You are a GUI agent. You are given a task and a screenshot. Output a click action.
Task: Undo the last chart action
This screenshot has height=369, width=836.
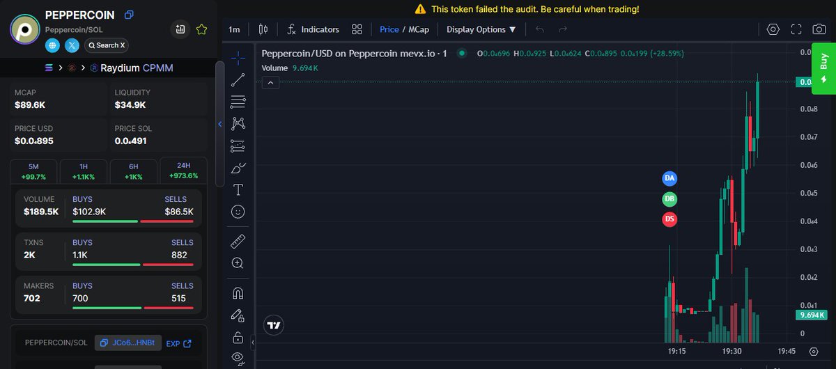(540, 29)
